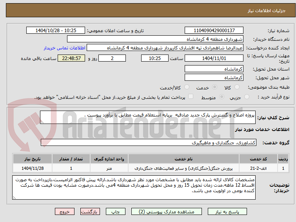Click the توضیحات خریدار text area
Screen dimensions: 296x222
(x=134, y=187)
